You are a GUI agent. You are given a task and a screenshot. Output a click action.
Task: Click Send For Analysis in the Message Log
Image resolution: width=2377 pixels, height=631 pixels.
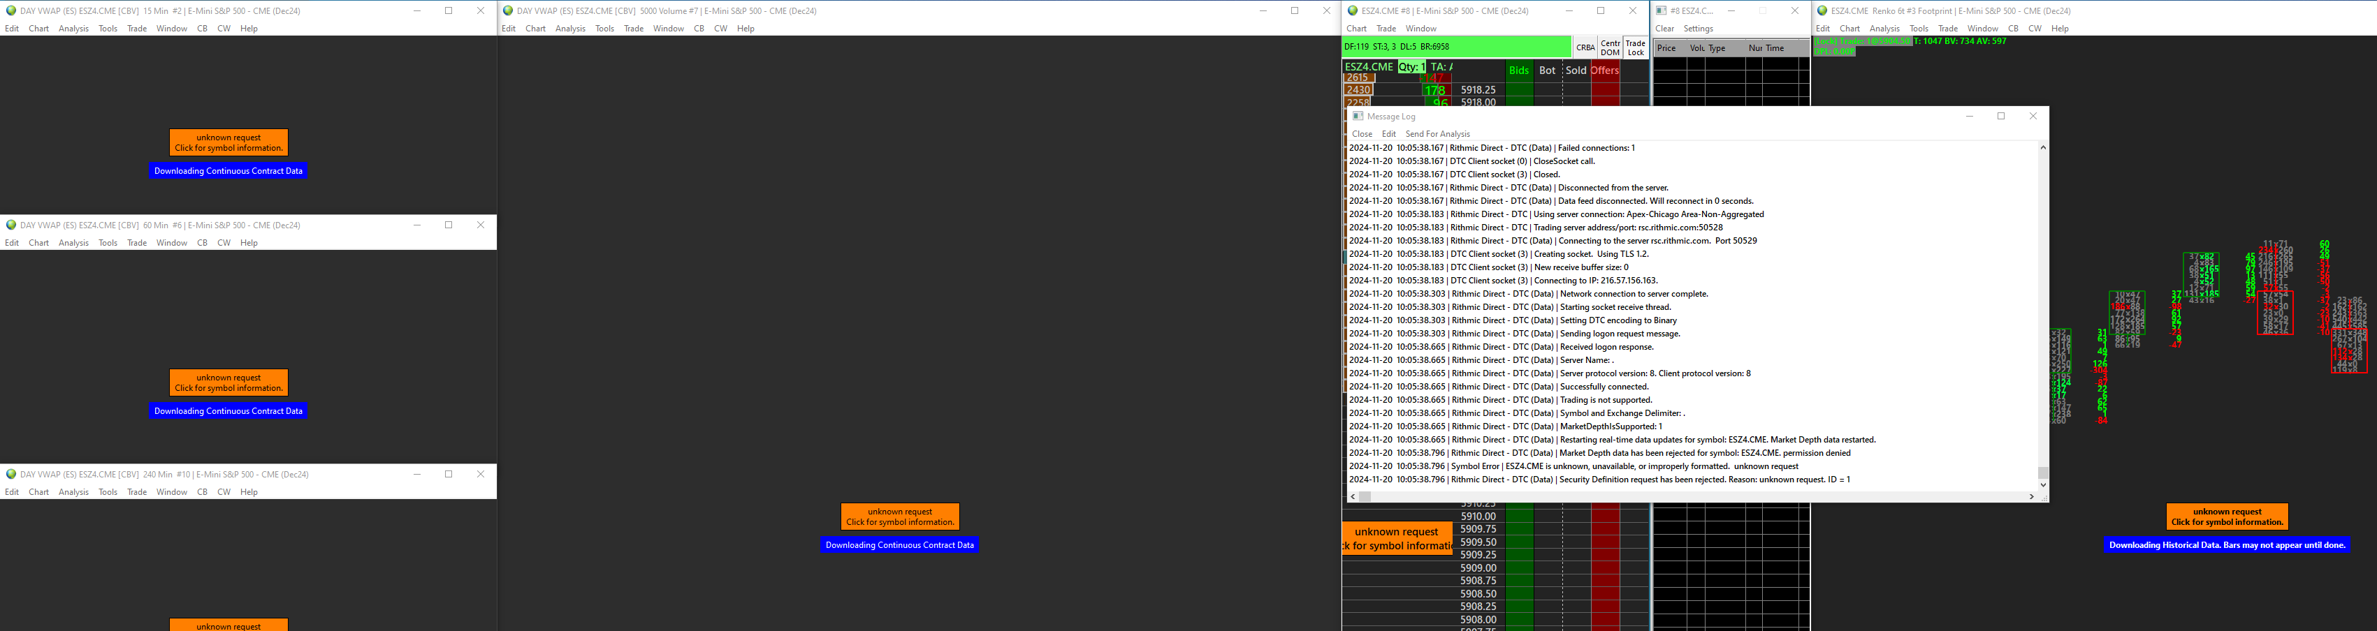(1438, 135)
